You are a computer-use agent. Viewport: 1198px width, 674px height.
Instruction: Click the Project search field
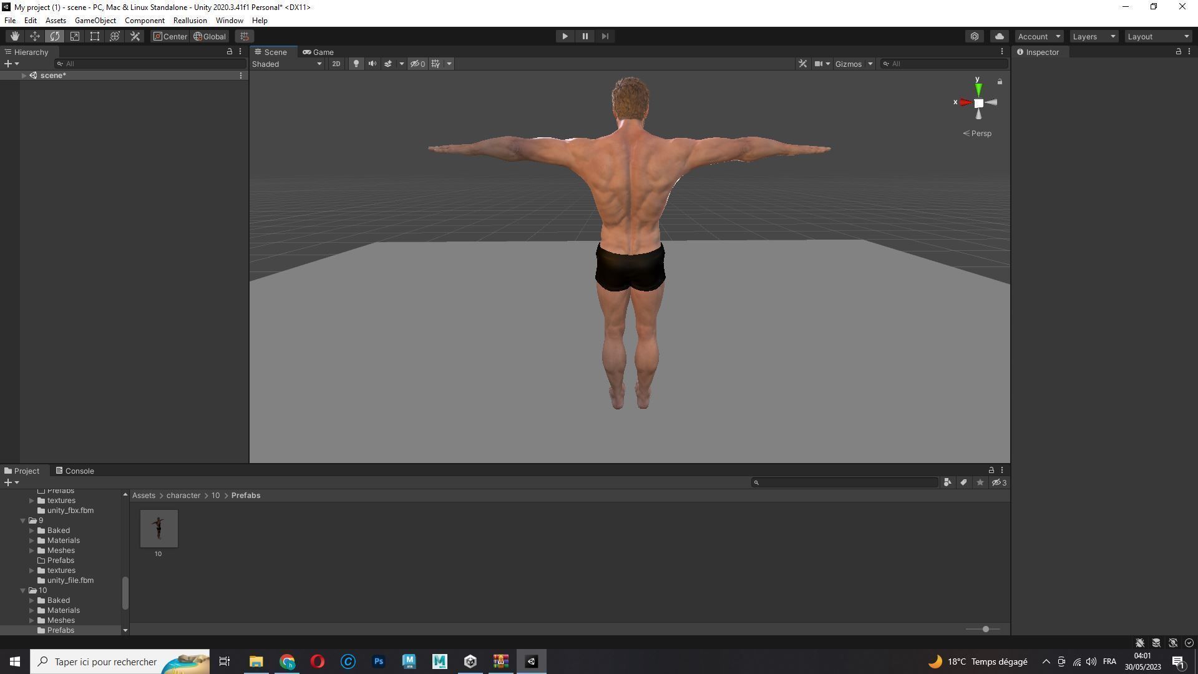click(845, 482)
